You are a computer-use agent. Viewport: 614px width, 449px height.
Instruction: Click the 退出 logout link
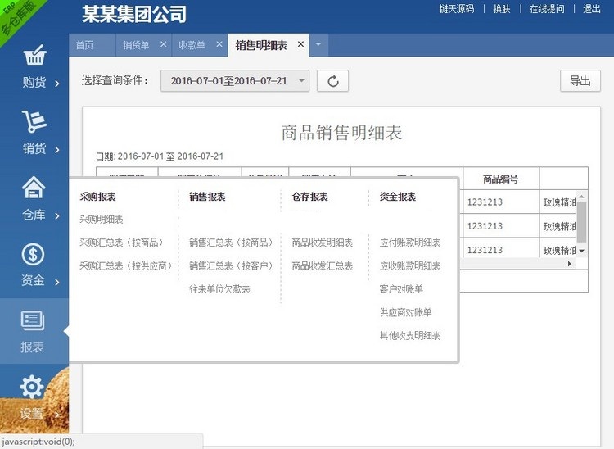[x=592, y=9]
